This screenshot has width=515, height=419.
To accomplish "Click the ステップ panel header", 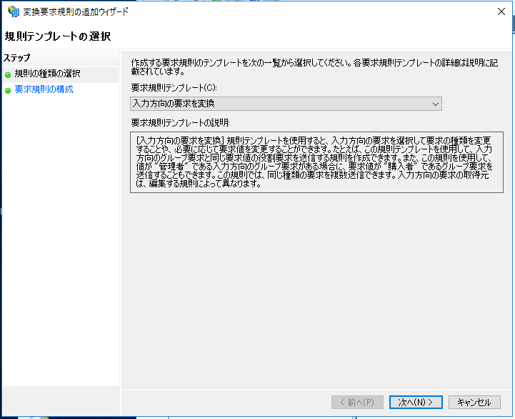I will [16, 58].
